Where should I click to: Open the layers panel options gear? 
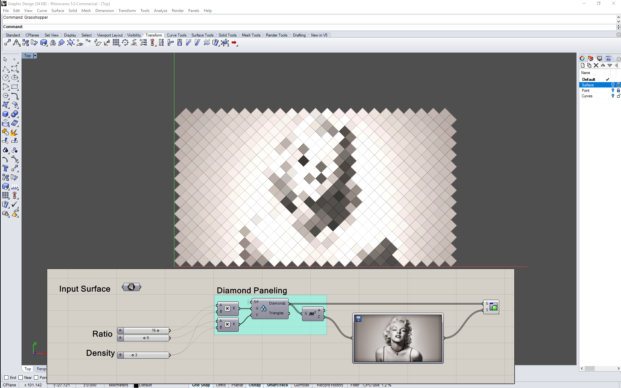pos(618,59)
